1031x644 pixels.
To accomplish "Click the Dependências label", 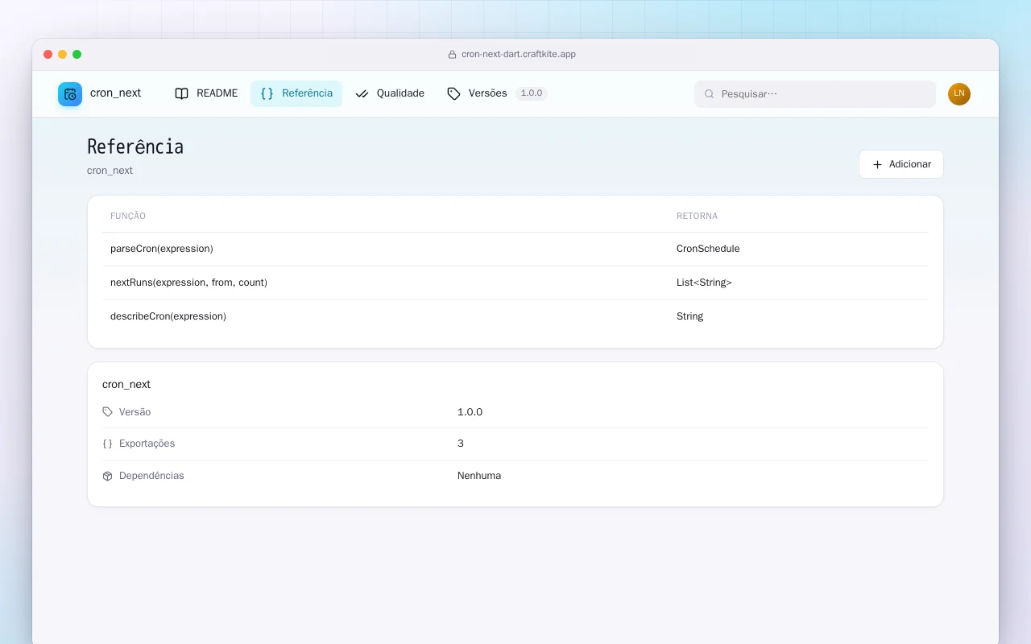I will tap(151, 476).
